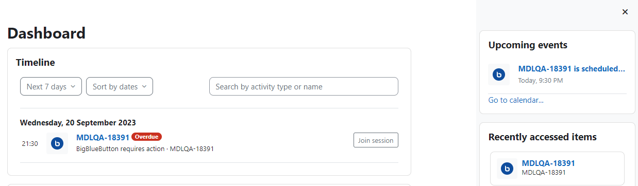This screenshot has height=186, width=638.
Task: Select the red Overdue badge
Action: (147, 137)
